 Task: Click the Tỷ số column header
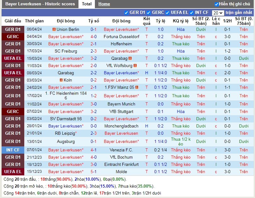tap(94, 21)
